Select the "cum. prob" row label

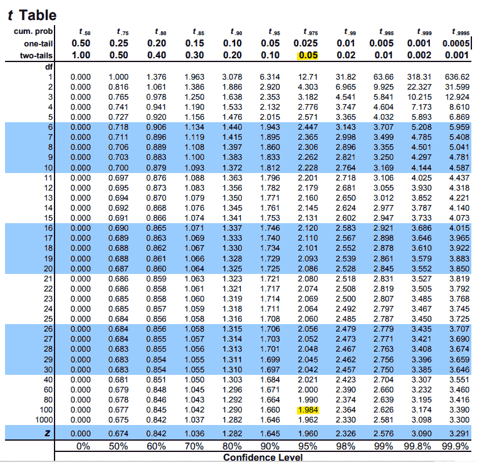point(33,31)
